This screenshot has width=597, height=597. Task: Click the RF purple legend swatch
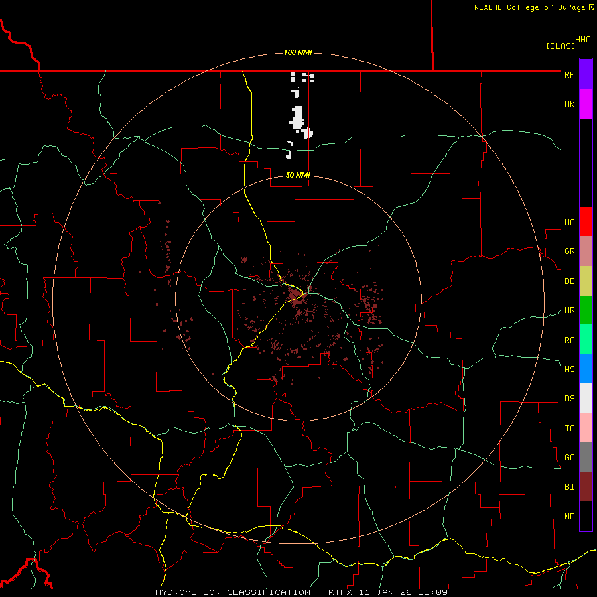586,74
